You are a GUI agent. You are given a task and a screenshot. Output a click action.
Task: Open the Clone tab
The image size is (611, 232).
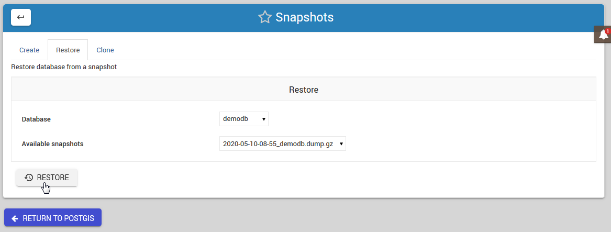click(x=105, y=50)
